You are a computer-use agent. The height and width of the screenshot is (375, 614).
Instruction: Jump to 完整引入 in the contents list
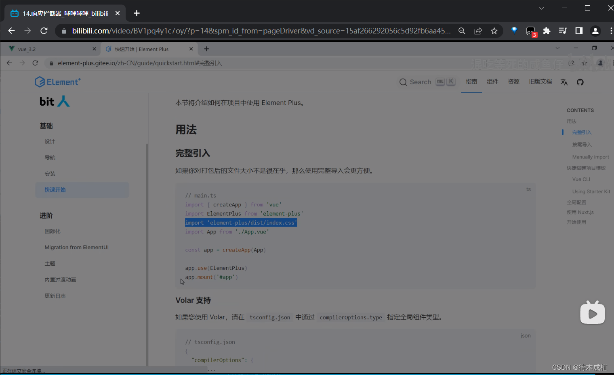pos(582,132)
